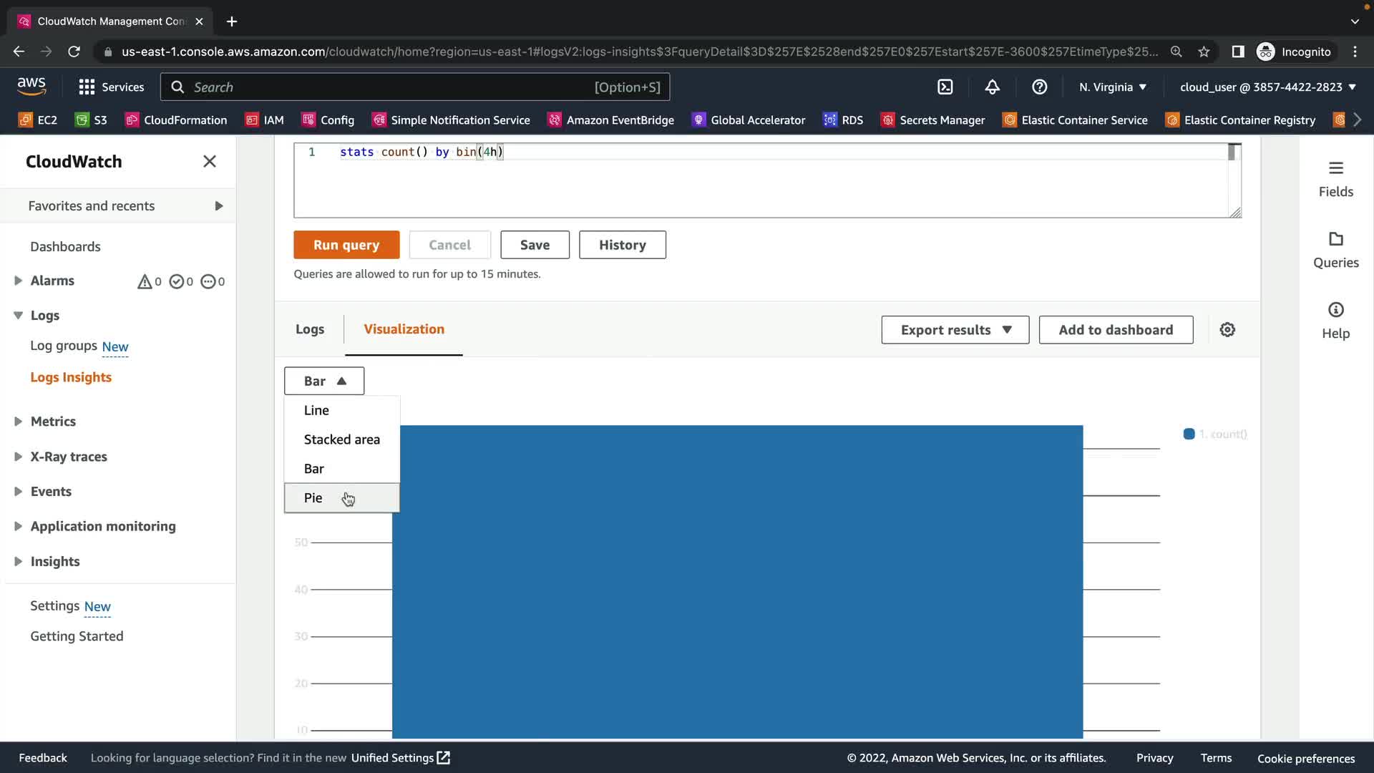1374x773 pixels.
Task: Click Add to dashboard button
Action: click(1116, 330)
